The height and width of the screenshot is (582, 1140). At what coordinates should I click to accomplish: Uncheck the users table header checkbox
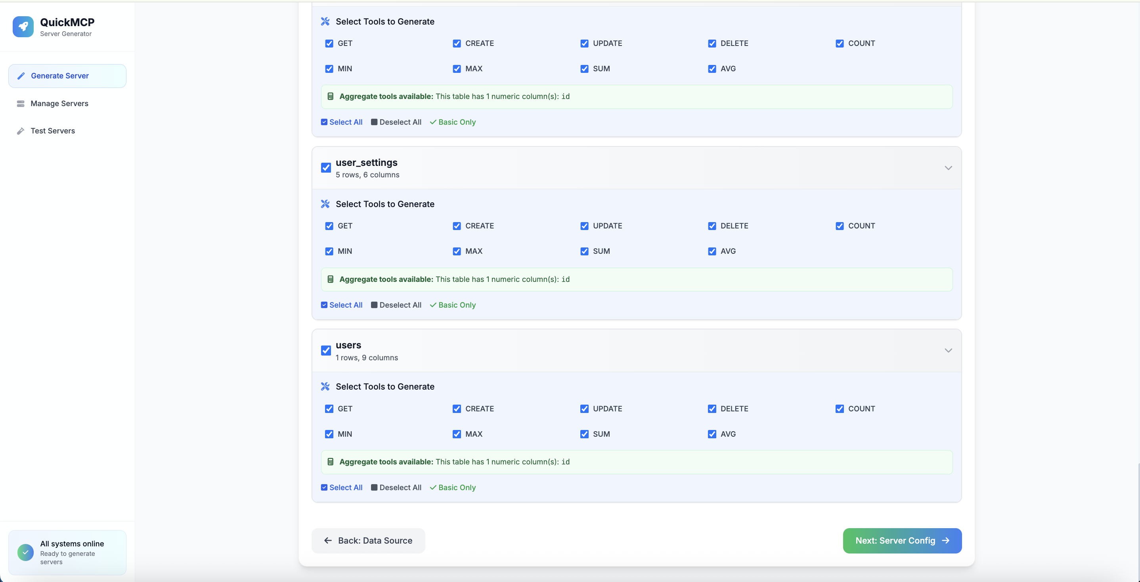[326, 350]
